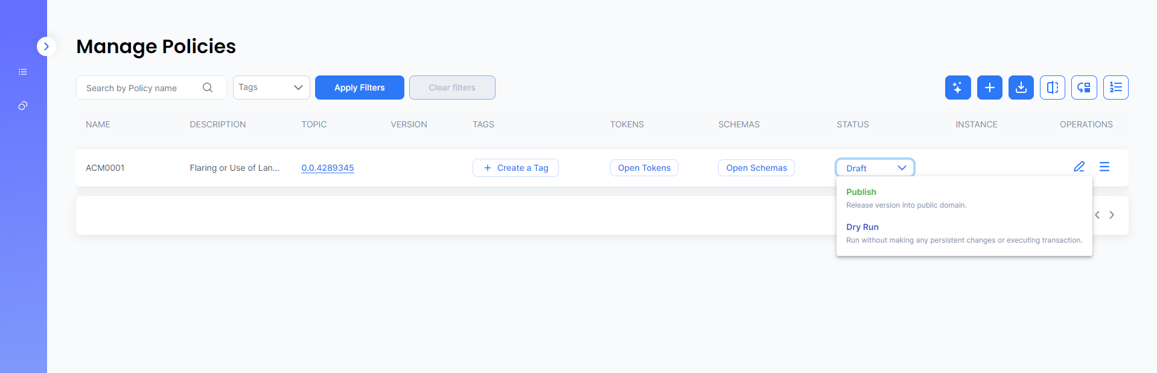Click the list icon in the sidebar
Viewport: 1157px width, 373px height.
click(23, 72)
